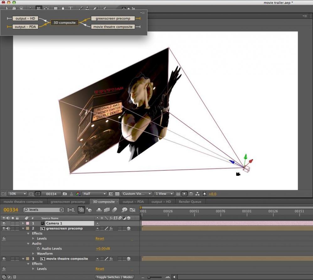
Task: Expand the Waveform property
Action: [33, 253]
